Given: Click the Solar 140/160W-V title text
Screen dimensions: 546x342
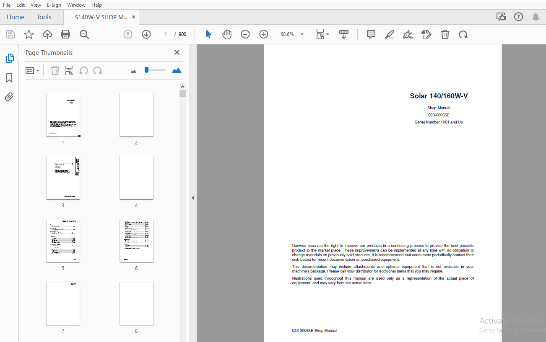Looking at the screenshot, I should [x=439, y=96].
